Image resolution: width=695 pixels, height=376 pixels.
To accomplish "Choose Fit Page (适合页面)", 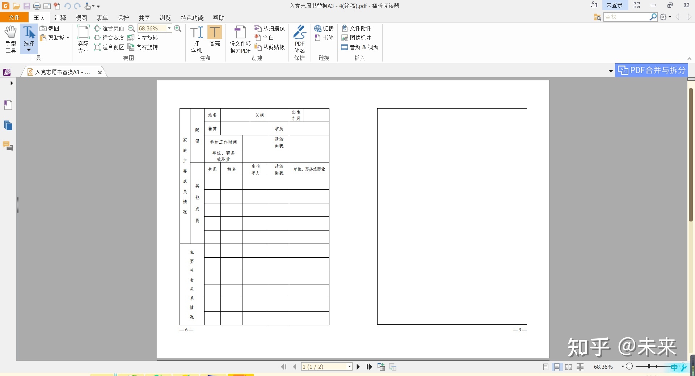I will (x=109, y=28).
